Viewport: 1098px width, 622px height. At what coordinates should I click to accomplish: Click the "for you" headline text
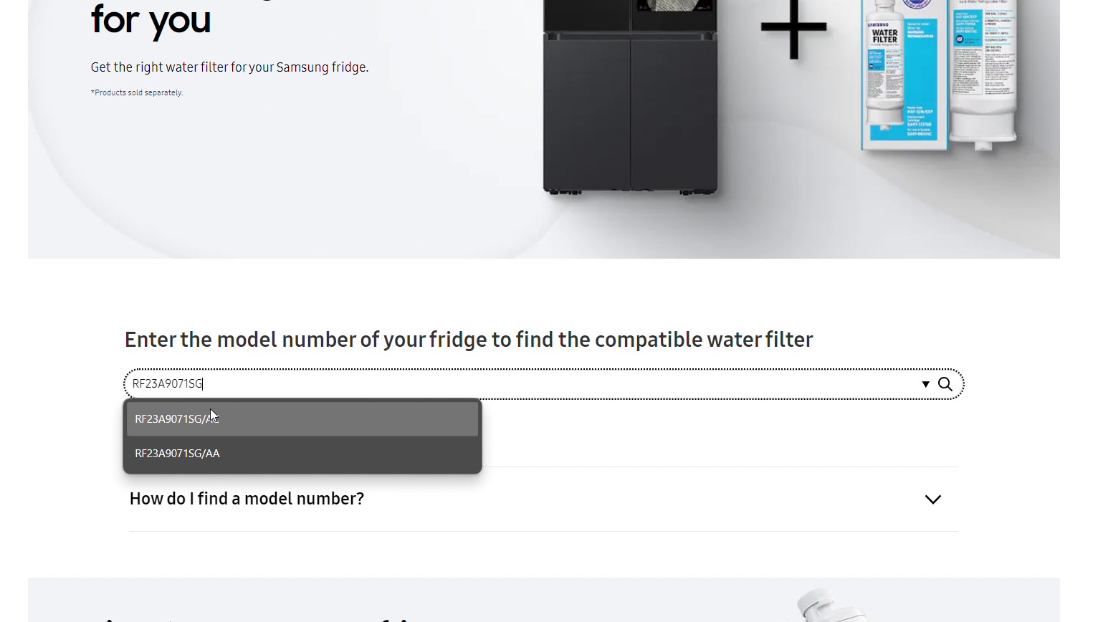pyautogui.click(x=151, y=20)
